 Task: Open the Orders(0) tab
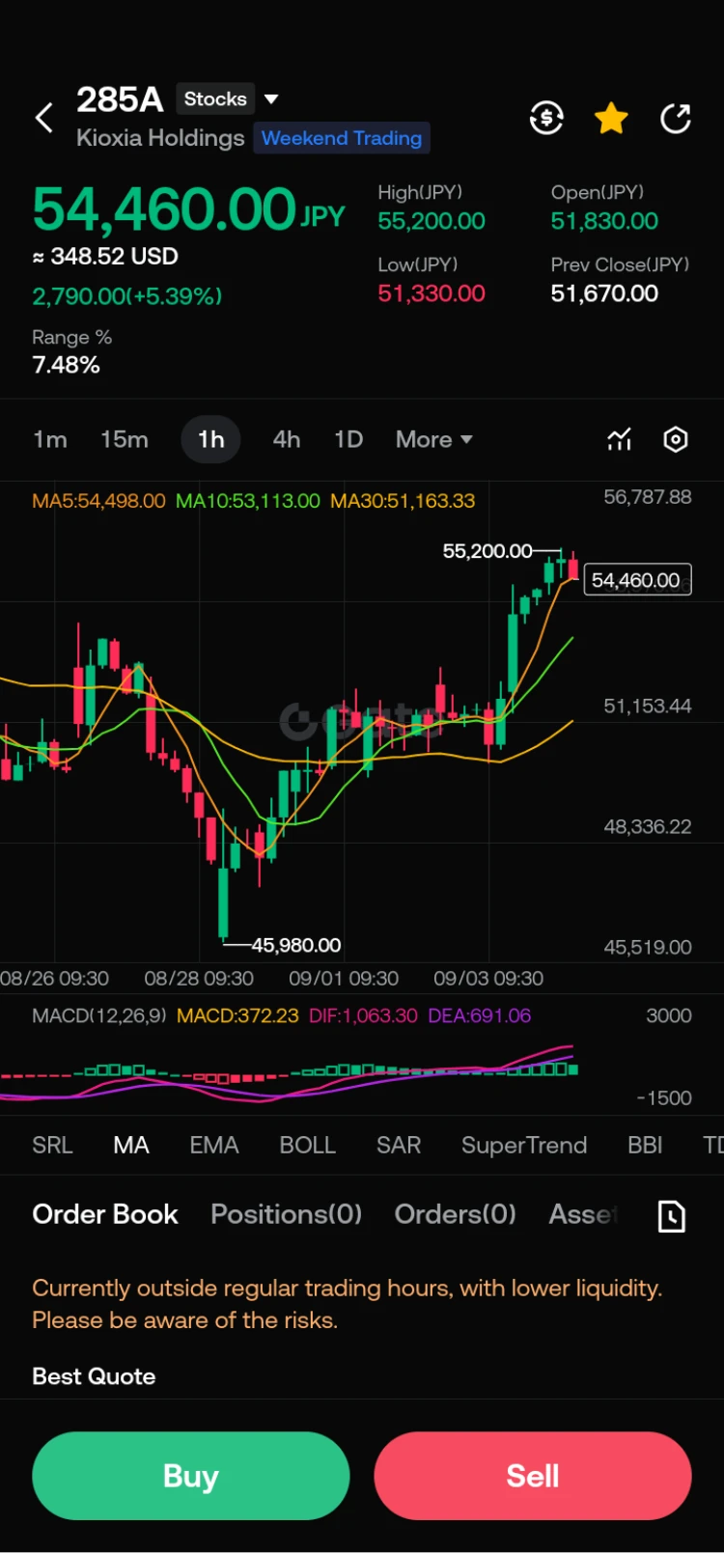tap(455, 1214)
